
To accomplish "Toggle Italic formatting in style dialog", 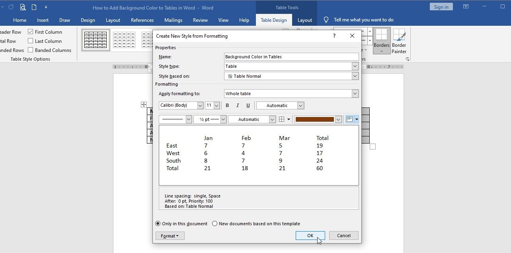I will pyautogui.click(x=238, y=105).
